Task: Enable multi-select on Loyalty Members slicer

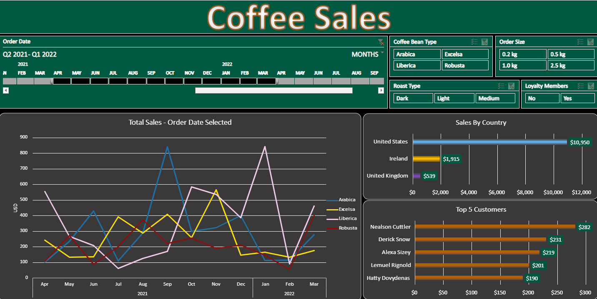Action: pyautogui.click(x=580, y=86)
